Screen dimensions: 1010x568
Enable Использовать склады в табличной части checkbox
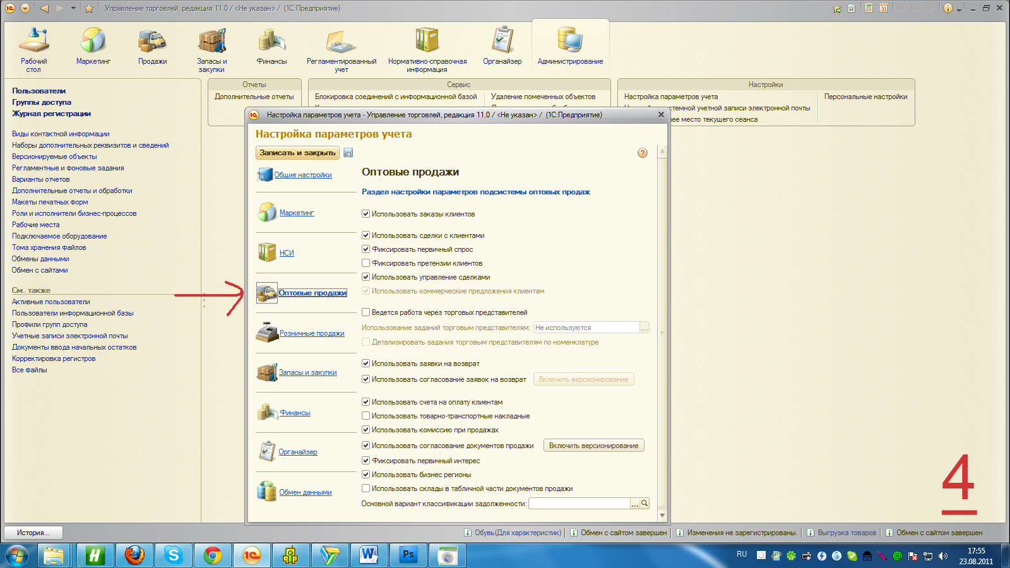point(365,488)
